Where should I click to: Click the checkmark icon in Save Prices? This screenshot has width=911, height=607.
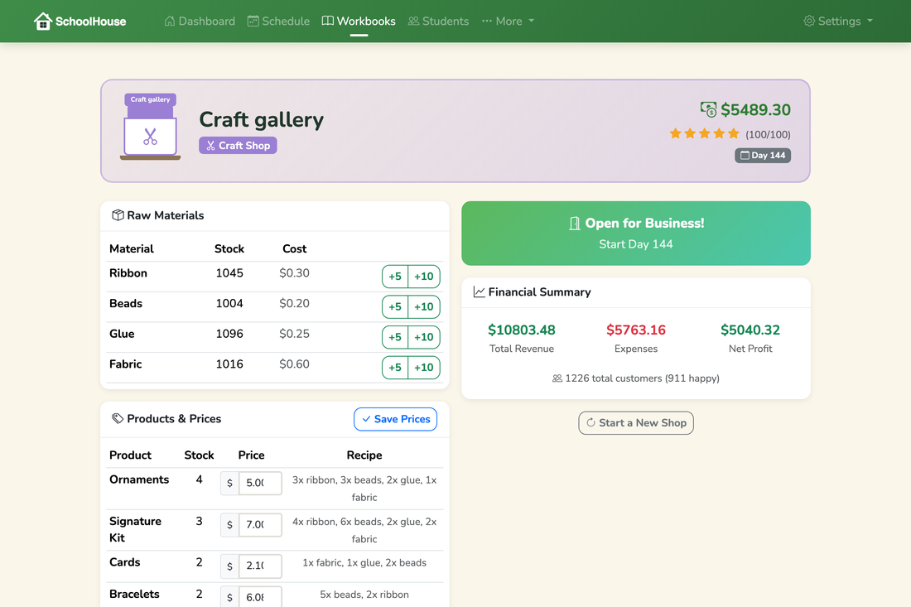coord(366,419)
